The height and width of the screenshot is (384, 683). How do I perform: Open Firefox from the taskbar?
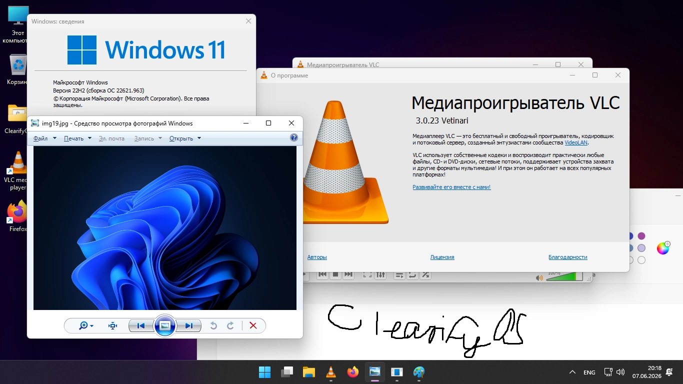point(353,372)
